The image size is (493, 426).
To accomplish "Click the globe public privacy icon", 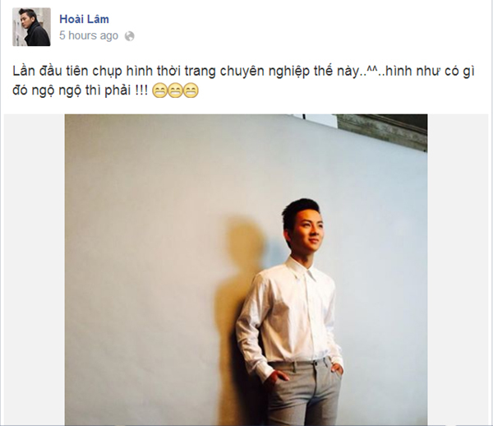I will tap(130, 36).
